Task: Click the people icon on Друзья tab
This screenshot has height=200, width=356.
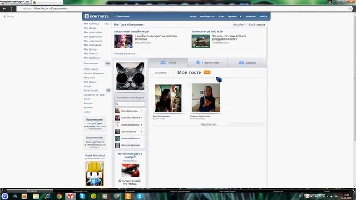Action: (x=241, y=62)
